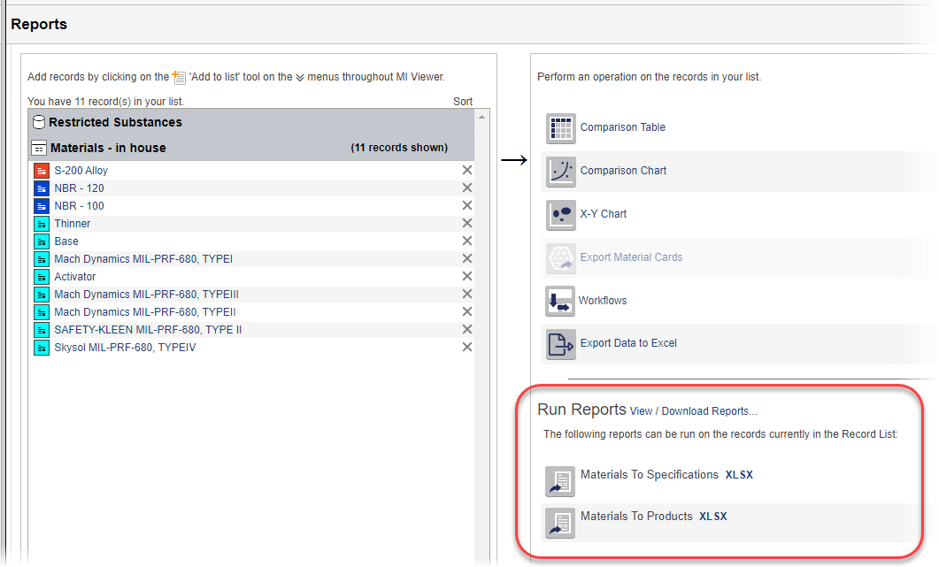939x567 pixels.
Task: Click the Comparison Chart label
Action: pyautogui.click(x=623, y=171)
